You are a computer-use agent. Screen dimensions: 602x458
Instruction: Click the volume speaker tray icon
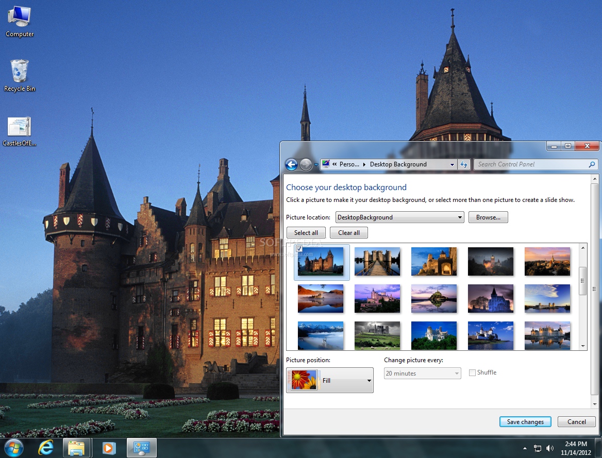[550, 448]
